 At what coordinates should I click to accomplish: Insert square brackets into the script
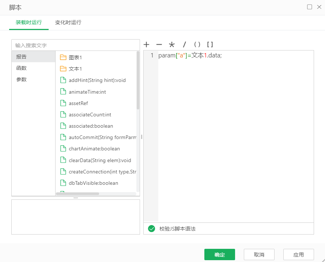[x=210, y=45]
